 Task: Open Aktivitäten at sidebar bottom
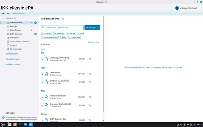coord(11,113)
